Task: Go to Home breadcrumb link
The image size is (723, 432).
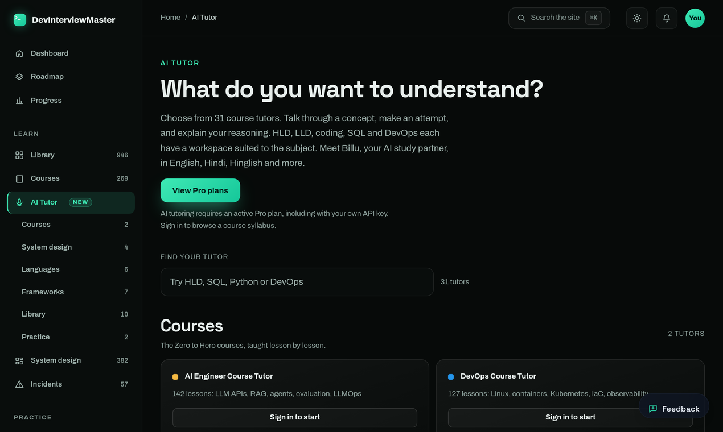Action: [x=170, y=18]
